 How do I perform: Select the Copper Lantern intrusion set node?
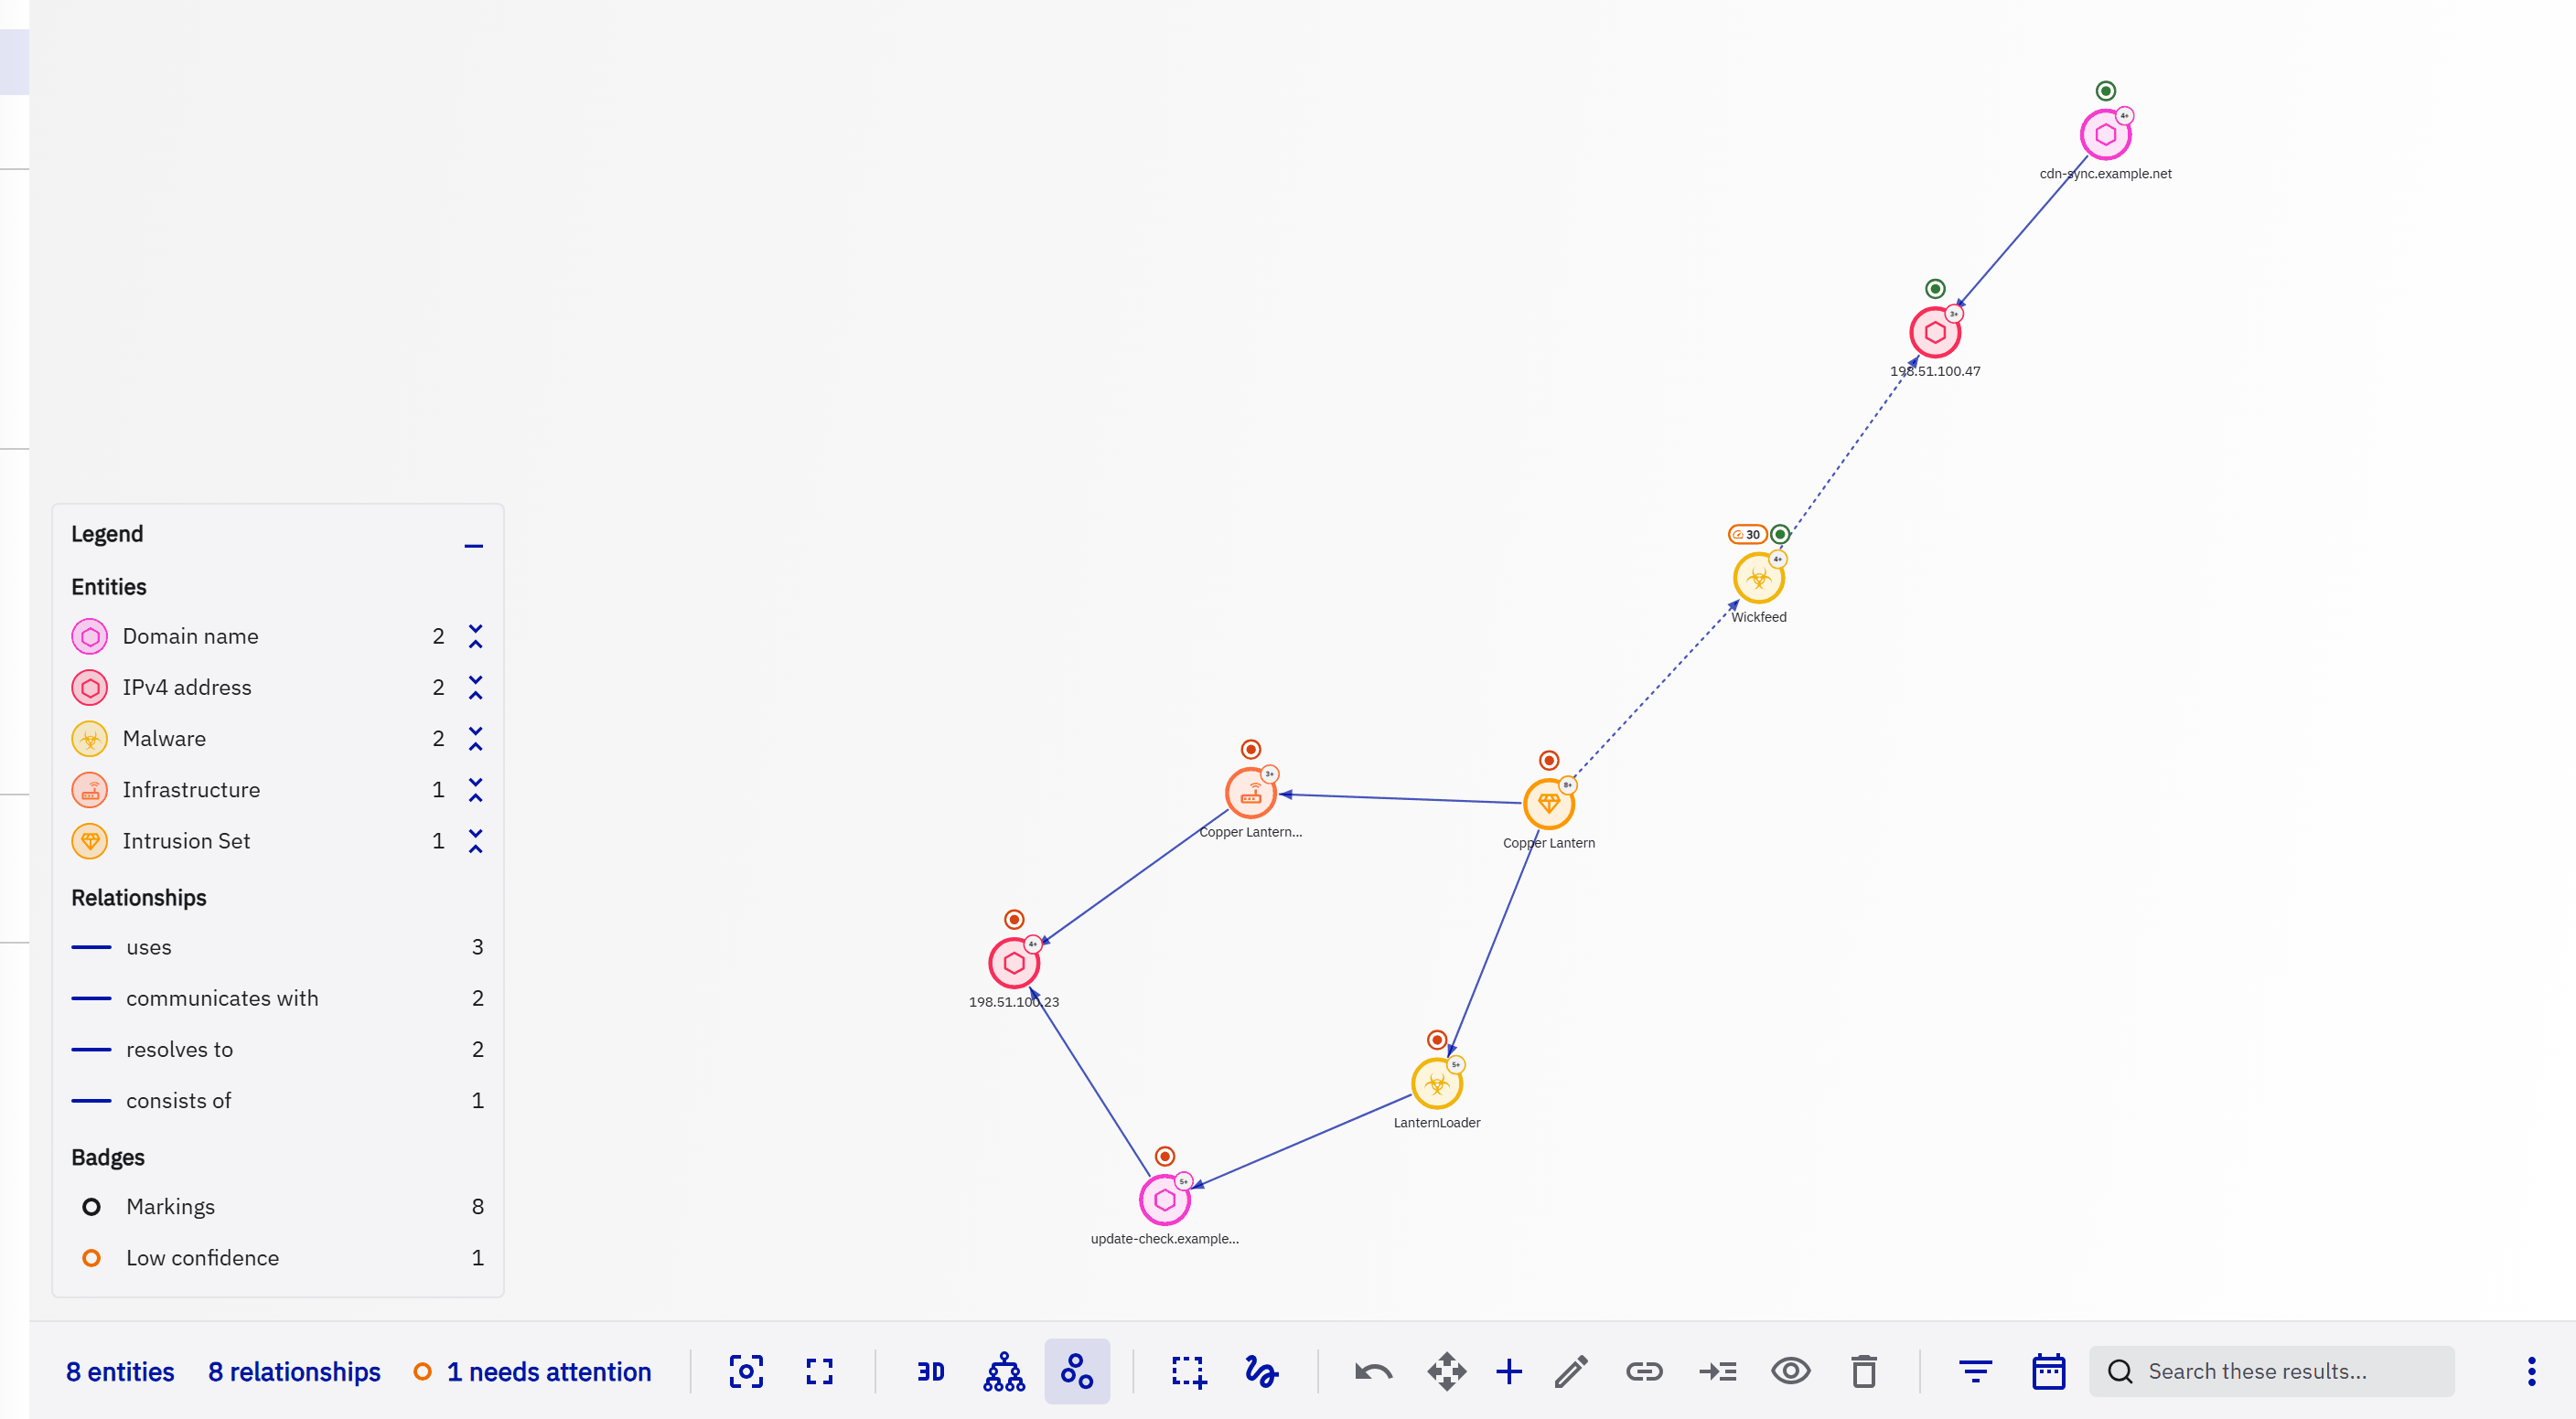(x=1548, y=804)
